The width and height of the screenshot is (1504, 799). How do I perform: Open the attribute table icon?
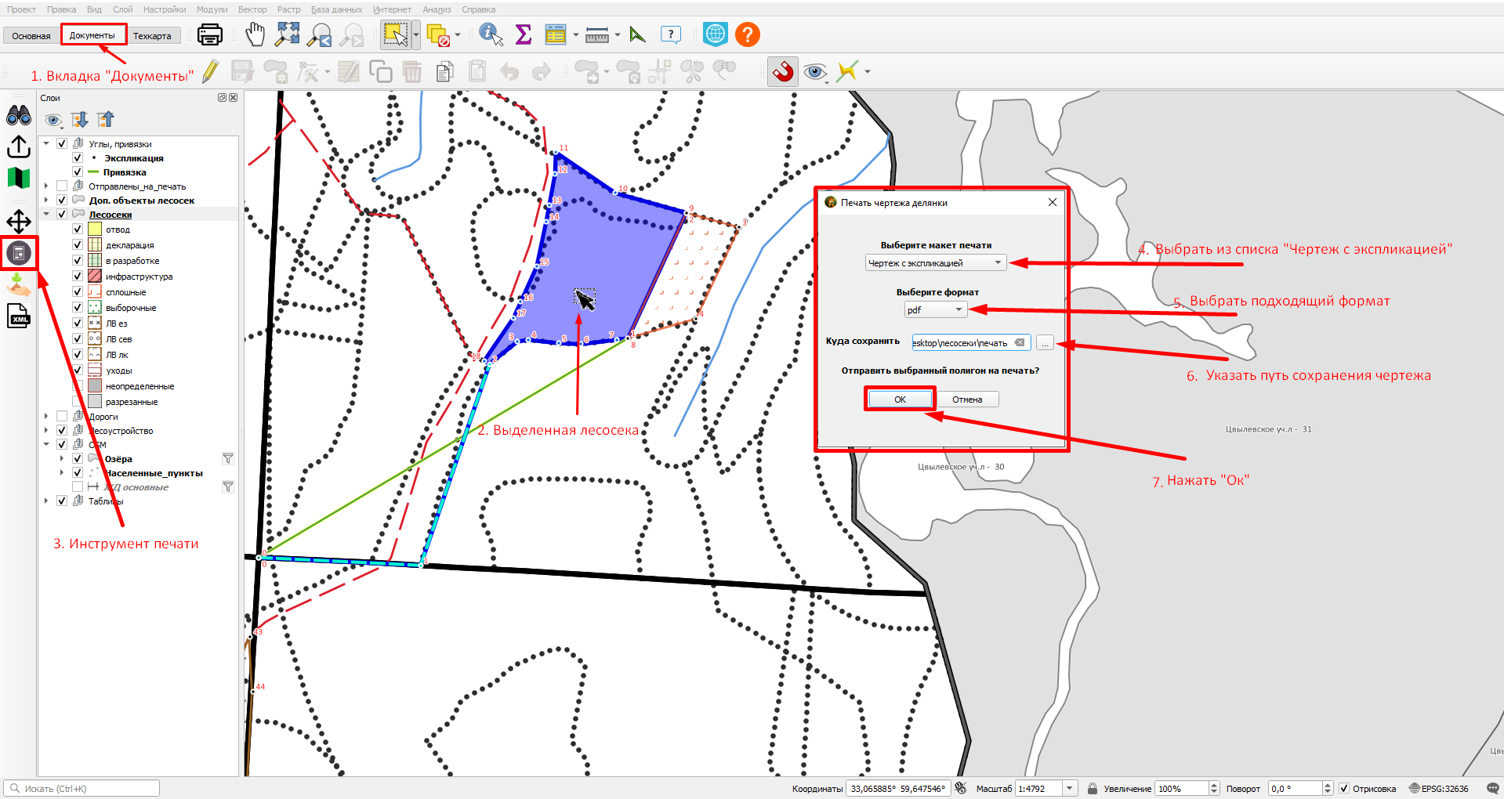tap(556, 34)
